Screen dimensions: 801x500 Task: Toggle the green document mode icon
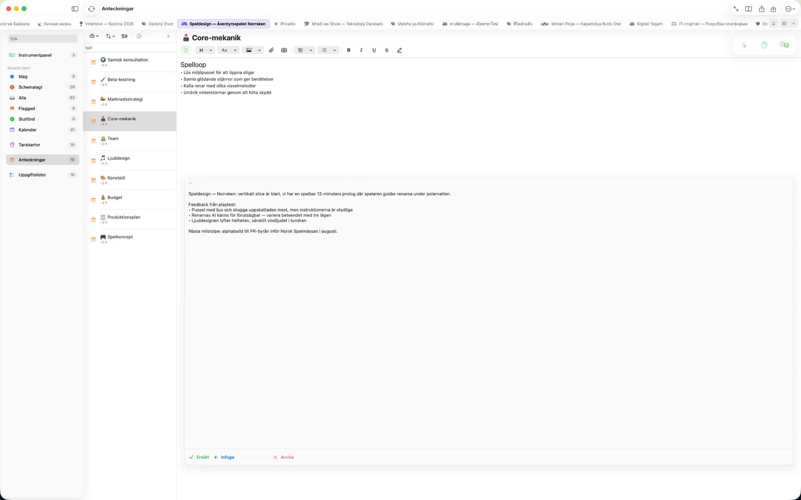tap(186, 50)
